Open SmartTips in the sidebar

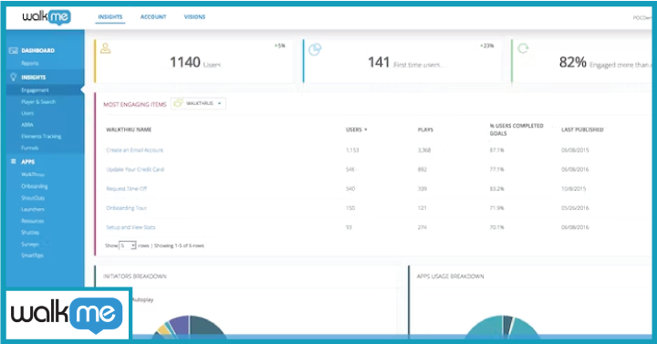[x=32, y=255]
